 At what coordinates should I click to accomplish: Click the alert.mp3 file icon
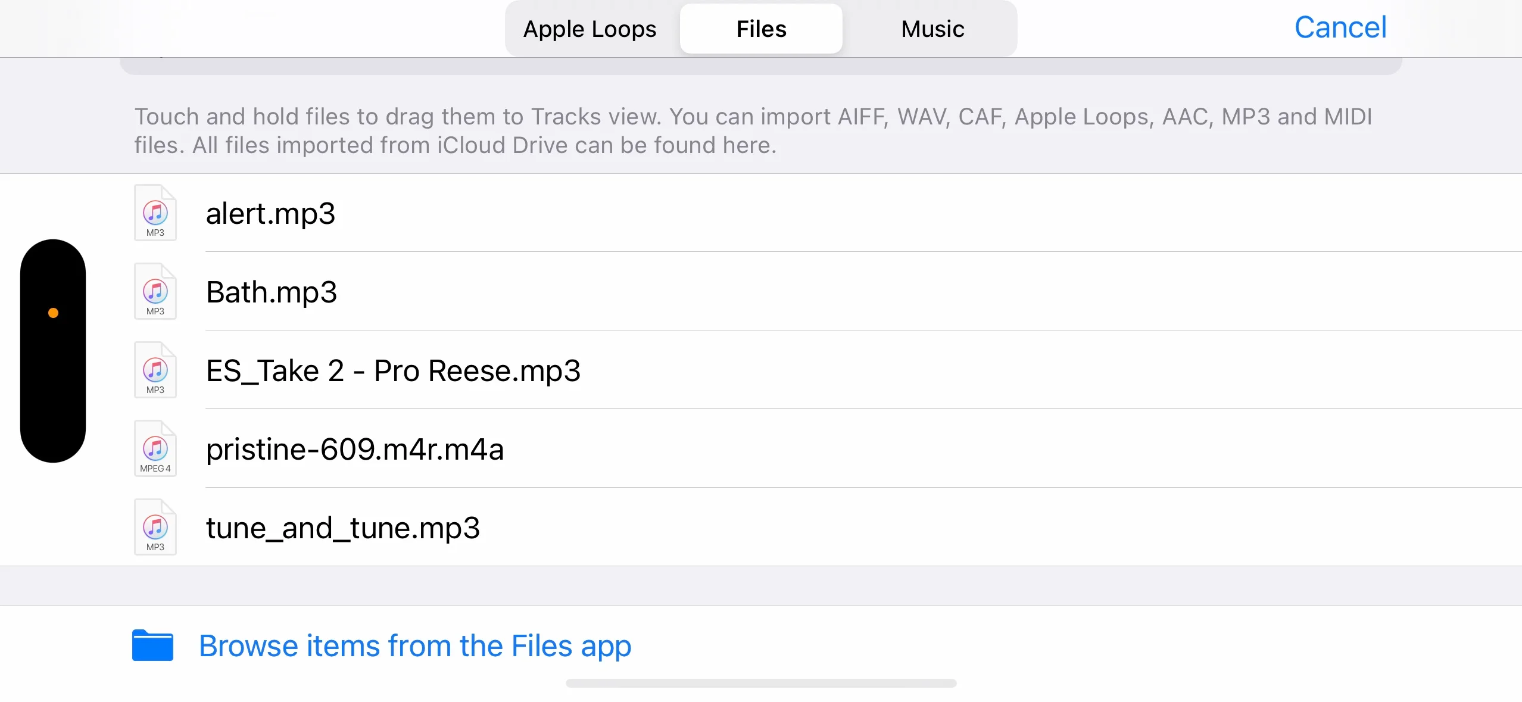pyautogui.click(x=155, y=213)
